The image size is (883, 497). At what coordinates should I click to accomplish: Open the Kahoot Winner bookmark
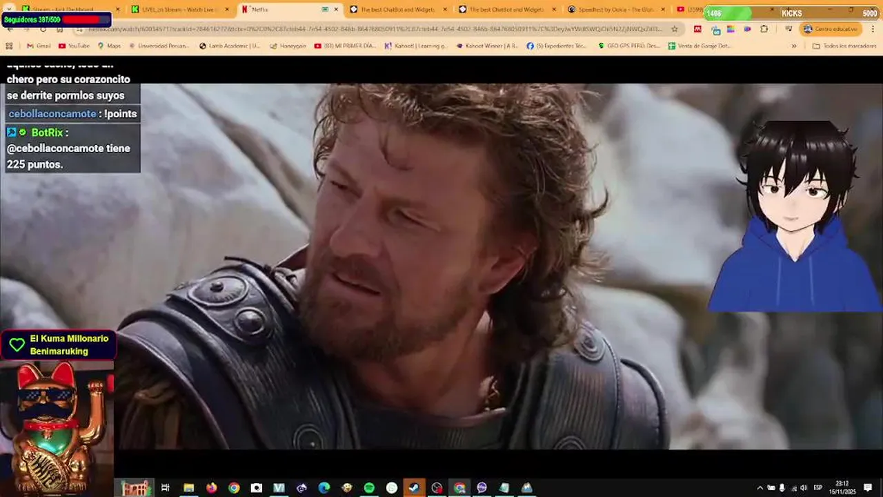pyautogui.click(x=487, y=46)
